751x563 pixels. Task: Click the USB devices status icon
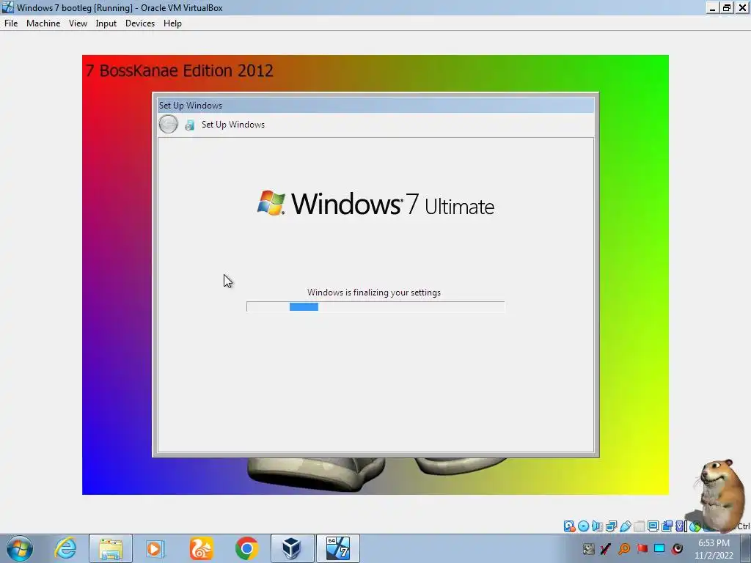(625, 526)
